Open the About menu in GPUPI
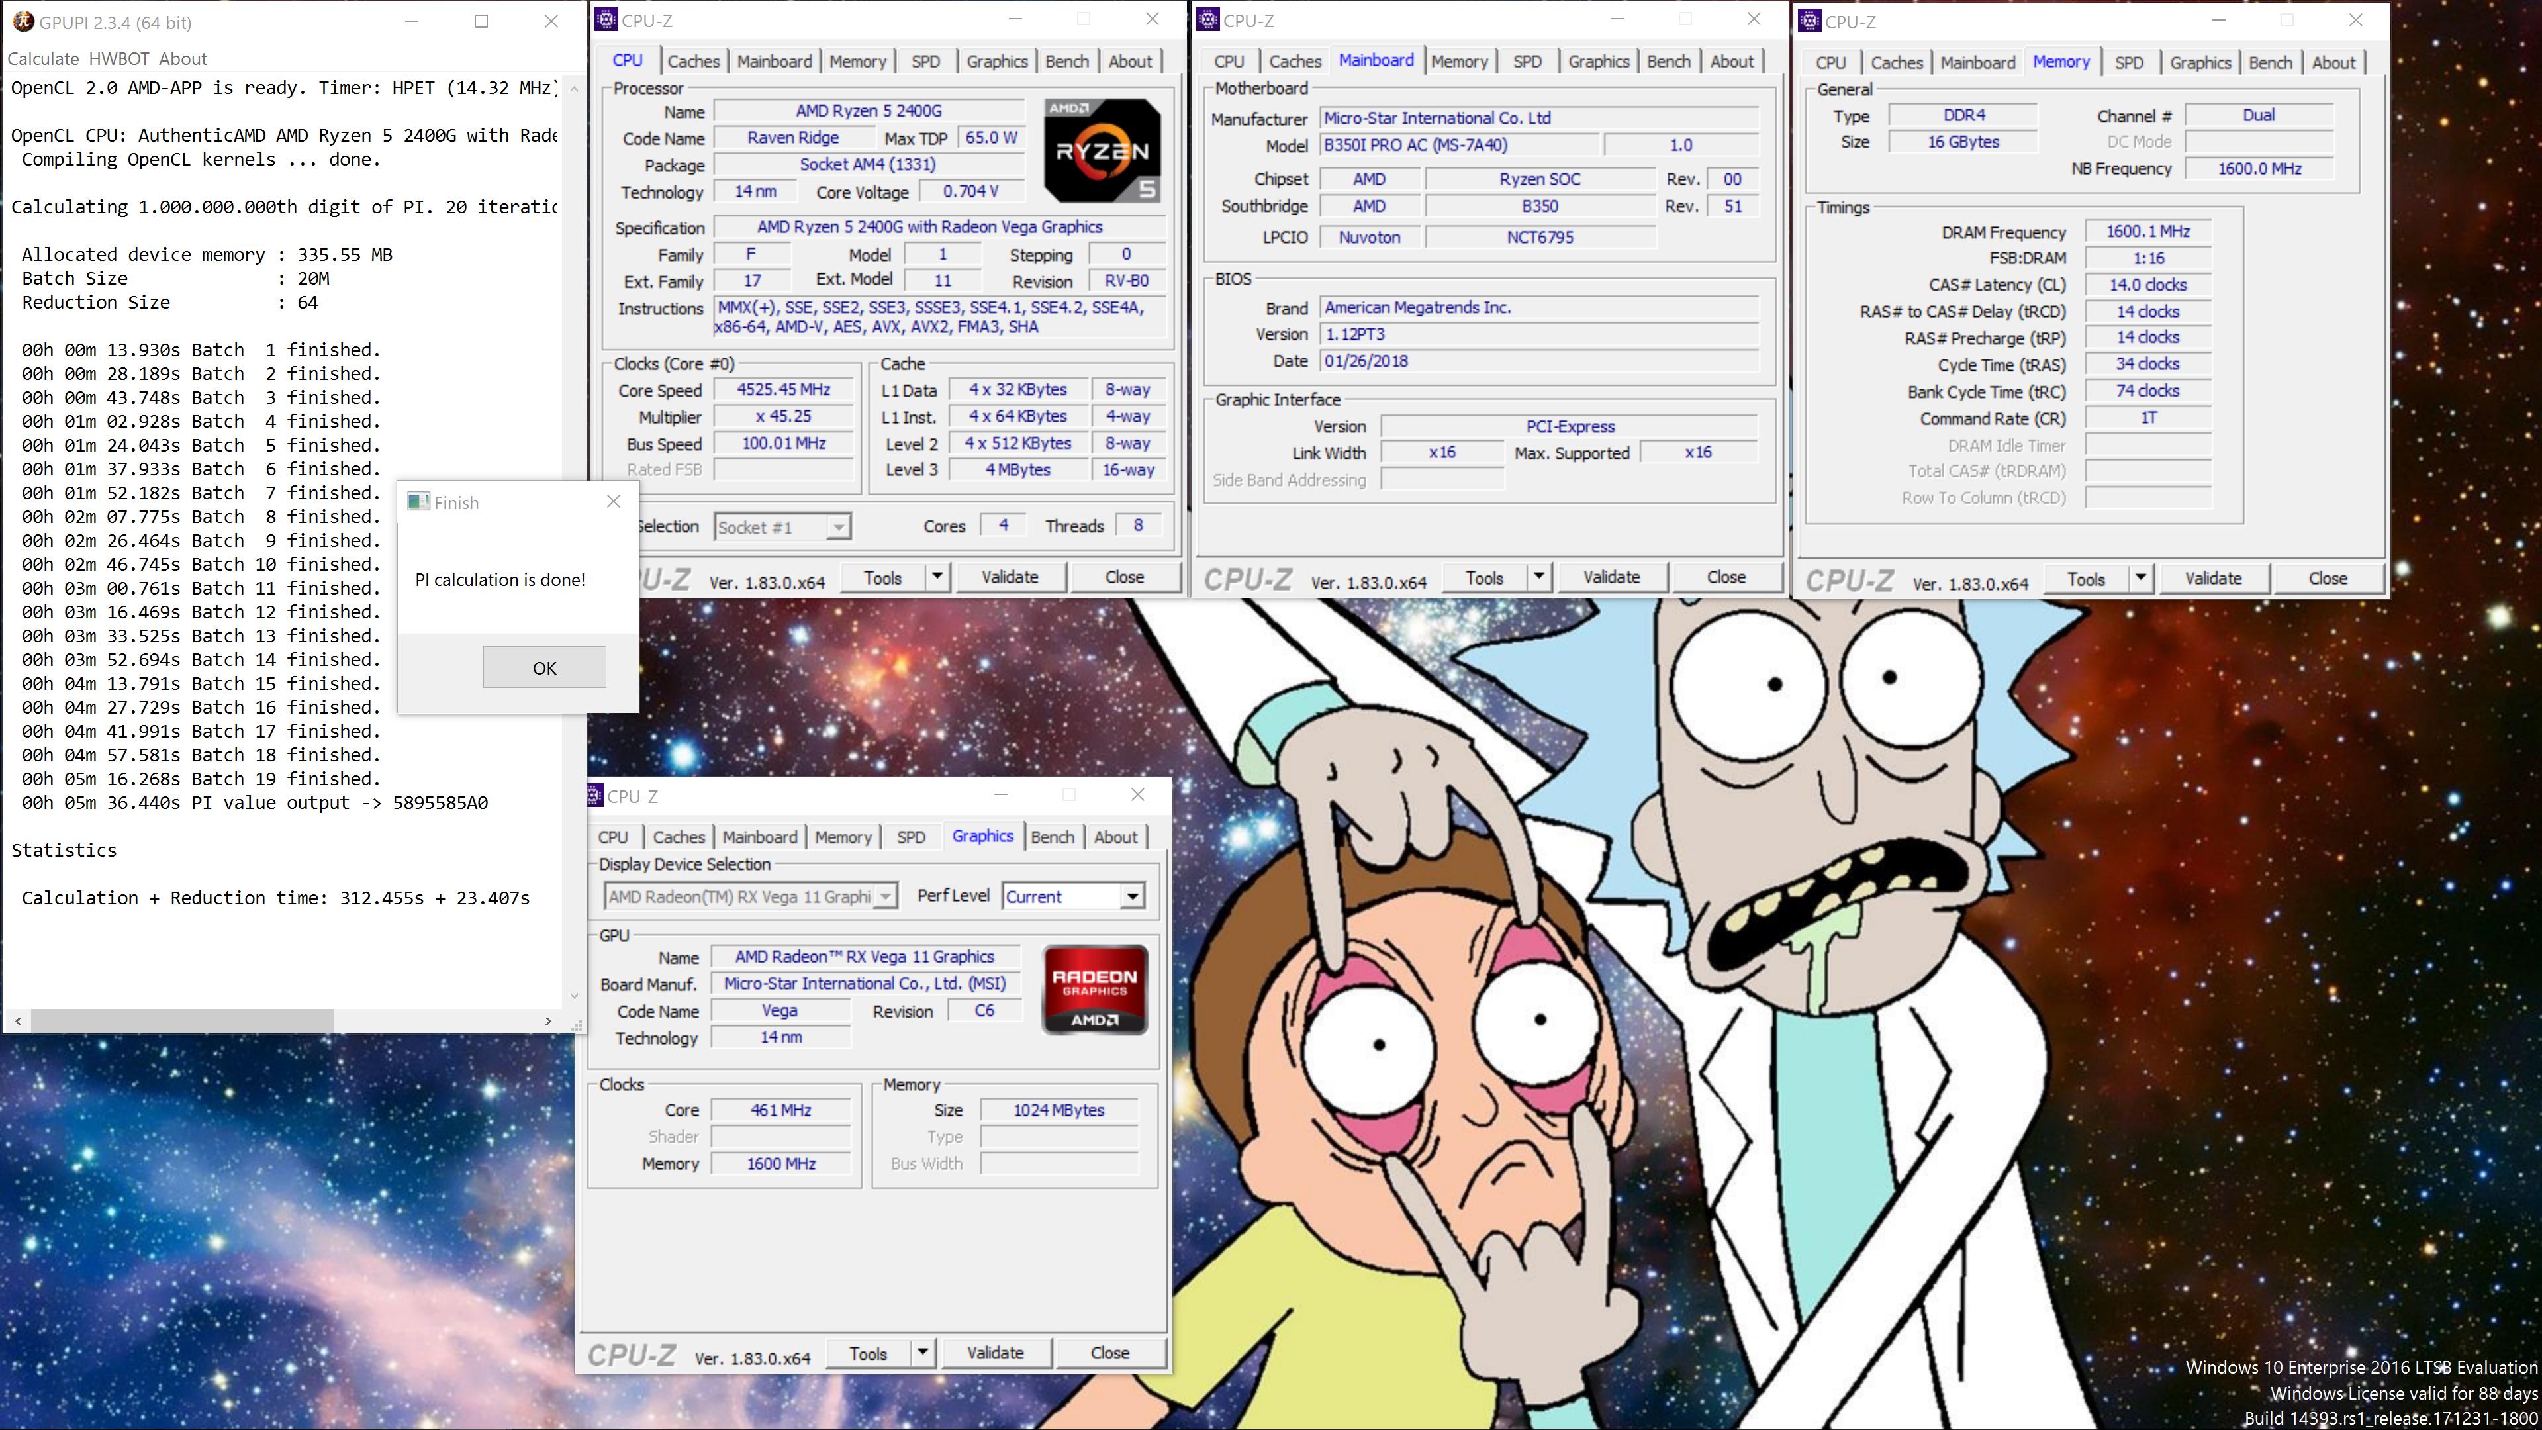 [183, 58]
